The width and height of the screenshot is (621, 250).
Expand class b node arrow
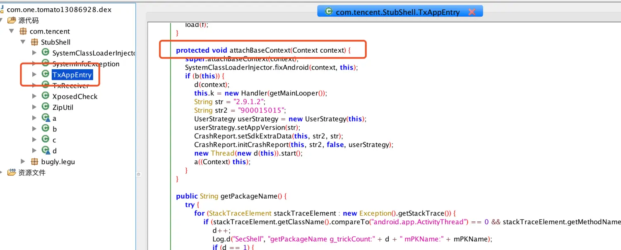click(x=34, y=129)
